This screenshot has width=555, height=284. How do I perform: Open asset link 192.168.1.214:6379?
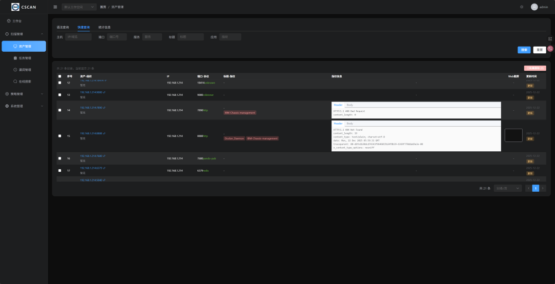click(91, 168)
